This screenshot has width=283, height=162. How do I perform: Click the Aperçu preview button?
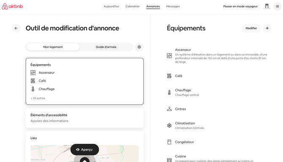click(x=84, y=150)
